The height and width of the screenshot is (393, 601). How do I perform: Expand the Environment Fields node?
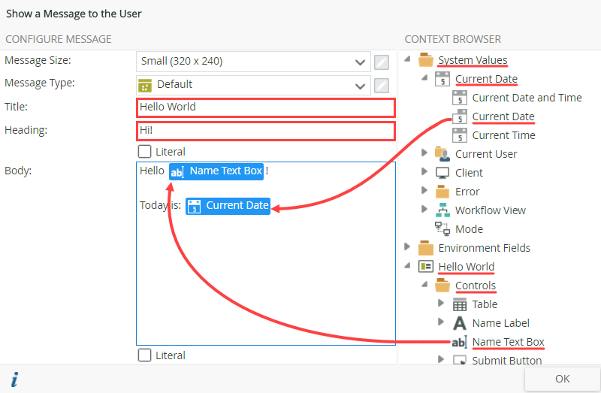pos(408,247)
